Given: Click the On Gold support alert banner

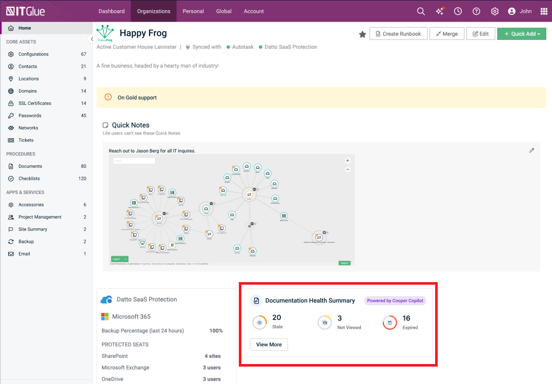Looking at the screenshot, I should click(321, 97).
